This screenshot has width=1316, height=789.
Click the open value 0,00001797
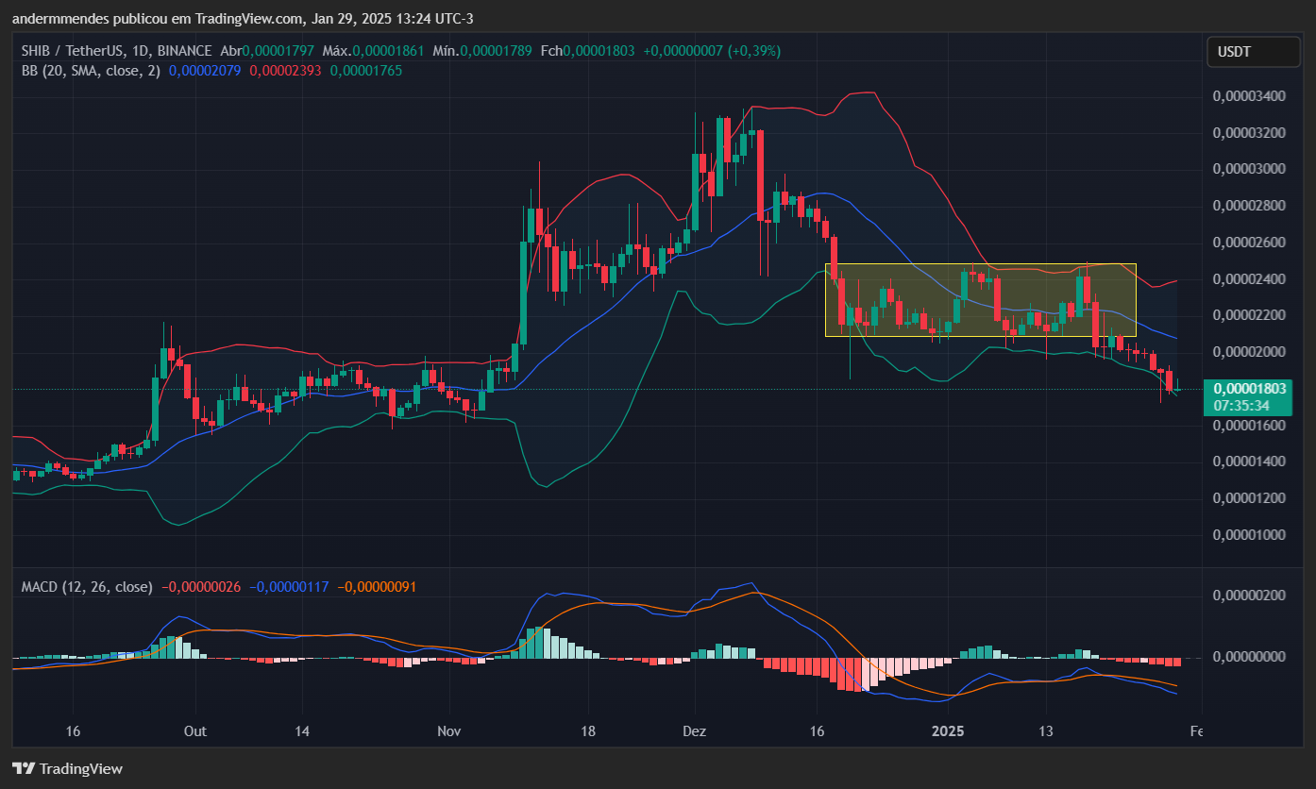click(279, 50)
